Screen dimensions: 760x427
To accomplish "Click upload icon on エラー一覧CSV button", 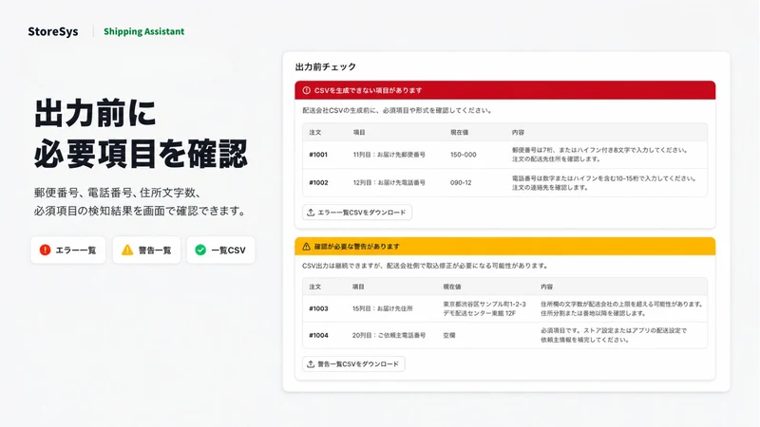I will [x=311, y=213].
